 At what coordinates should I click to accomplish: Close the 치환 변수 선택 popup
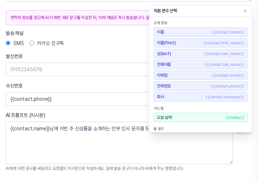coord(245,11)
